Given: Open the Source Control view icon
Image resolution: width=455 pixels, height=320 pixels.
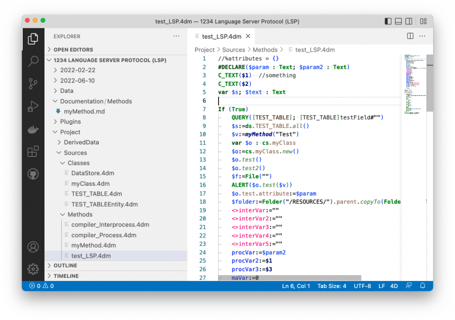Looking at the screenshot, I should pos(33,84).
